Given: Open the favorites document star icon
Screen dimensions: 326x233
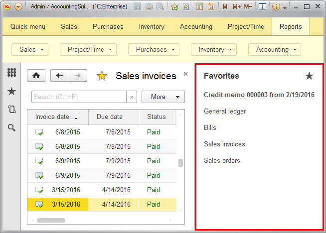Looking at the screenshot, I should click(186, 6).
